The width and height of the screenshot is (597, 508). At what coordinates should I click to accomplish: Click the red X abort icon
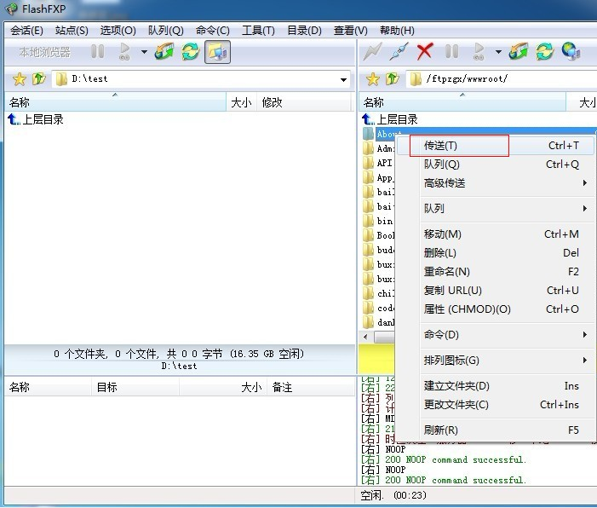pyautogui.click(x=425, y=52)
